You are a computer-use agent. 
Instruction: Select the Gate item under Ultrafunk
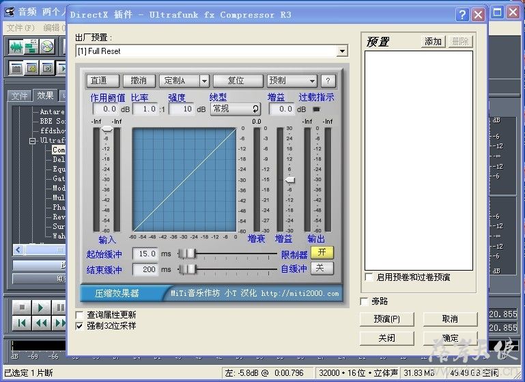click(x=59, y=178)
